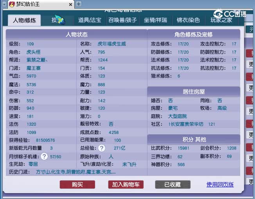Screen dimensions: 255x199
Task: Select the character name 虎年福虎生威
Action: (112, 44)
